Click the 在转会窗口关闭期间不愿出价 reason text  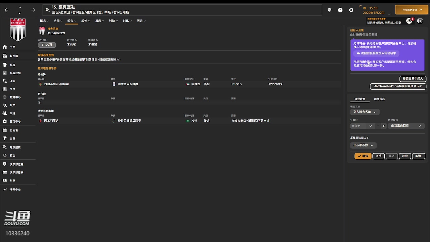pyautogui.click(x=250, y=121)
